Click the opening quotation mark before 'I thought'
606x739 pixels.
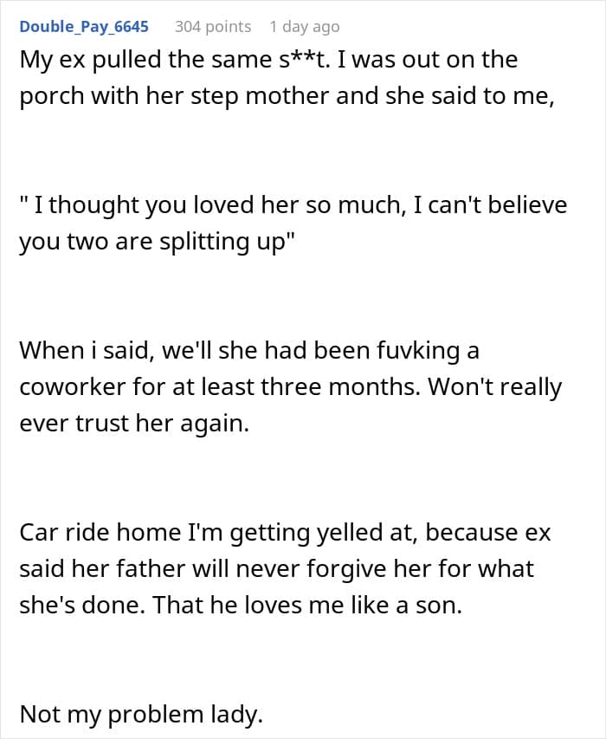[x=23, y=205]
